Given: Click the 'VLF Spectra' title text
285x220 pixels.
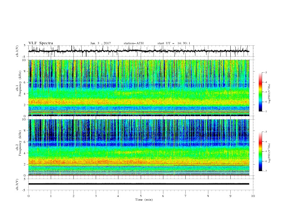Looking at the screenshot, I should coord(41,43).
